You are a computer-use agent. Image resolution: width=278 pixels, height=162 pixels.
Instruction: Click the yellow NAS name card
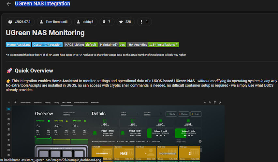click(124, 153)
